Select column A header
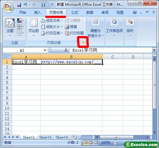The image size is (159, 148). (26, 57)
